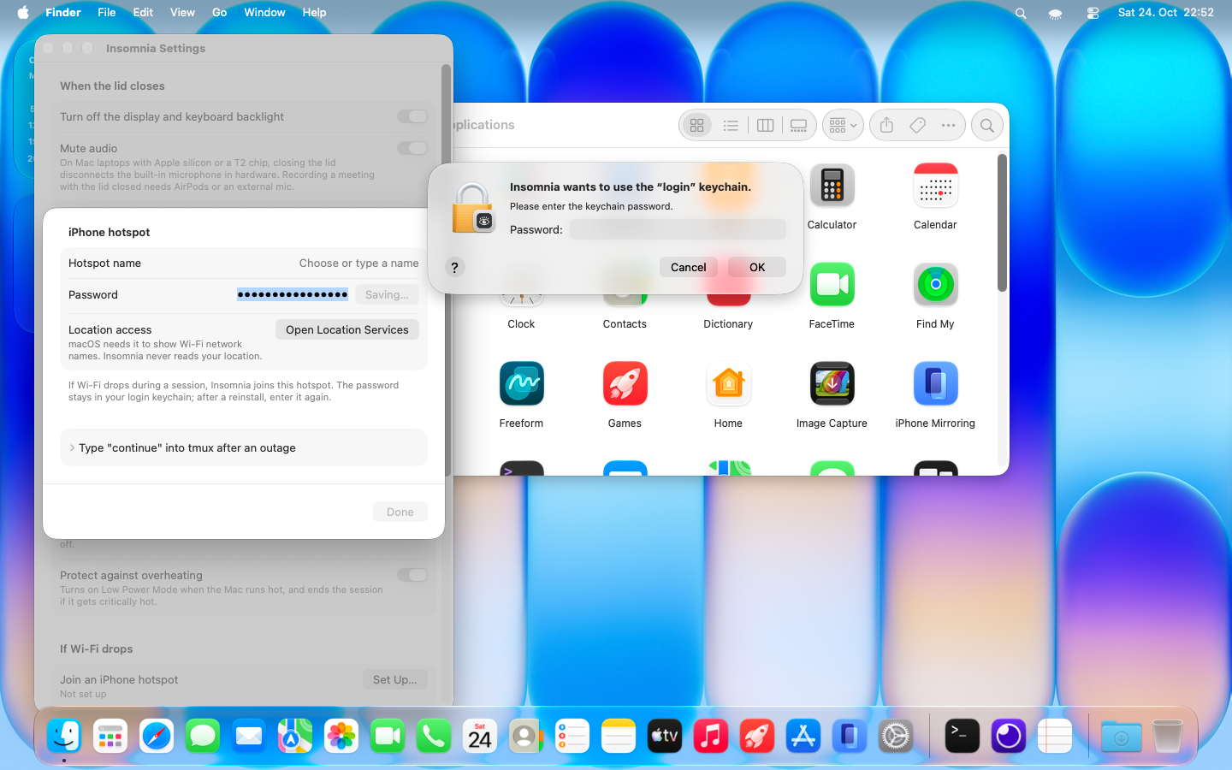This screenshot has height=770, width=1232.
Task: Toggle 'Turn off the display and keyboard backlight'
Action: [x=412, y=116]
